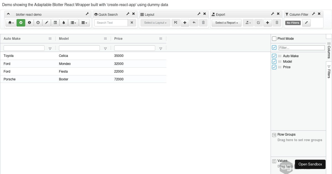Open the Select a Report dropdown

coord(226,23)
